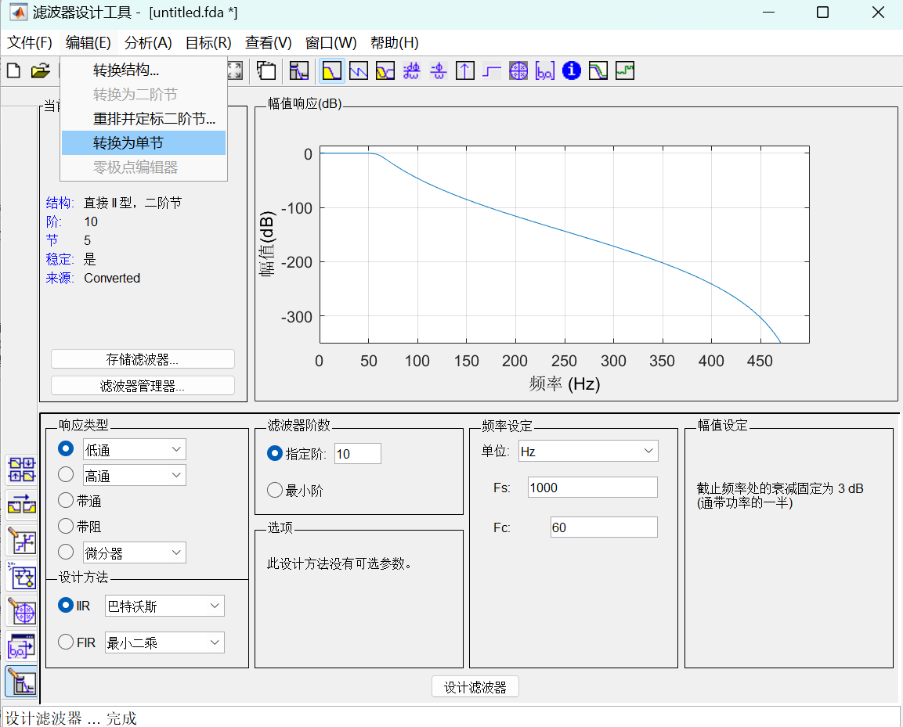Viewport: 903px width, 727px height.
Task: Click the Open session folder icon
Action: pyautogui.click(x=40, y=70)
